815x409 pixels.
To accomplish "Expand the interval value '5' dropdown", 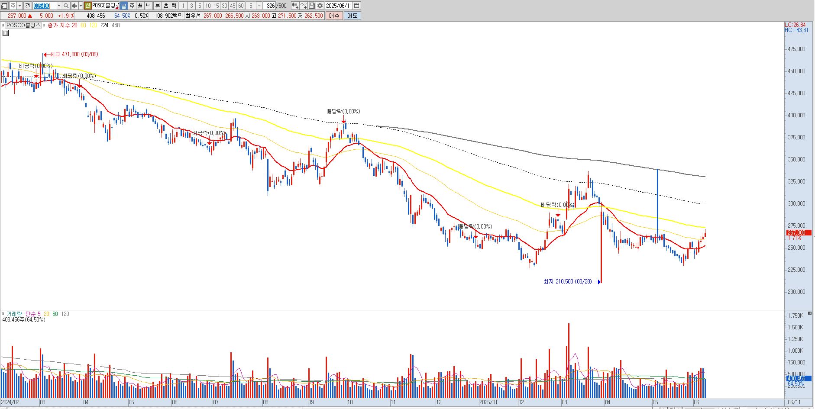I will coord(259,6).
